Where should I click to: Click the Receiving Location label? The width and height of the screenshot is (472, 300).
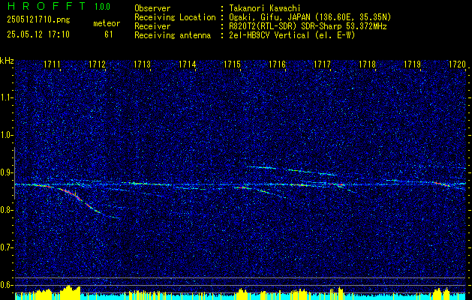(175, 17)
